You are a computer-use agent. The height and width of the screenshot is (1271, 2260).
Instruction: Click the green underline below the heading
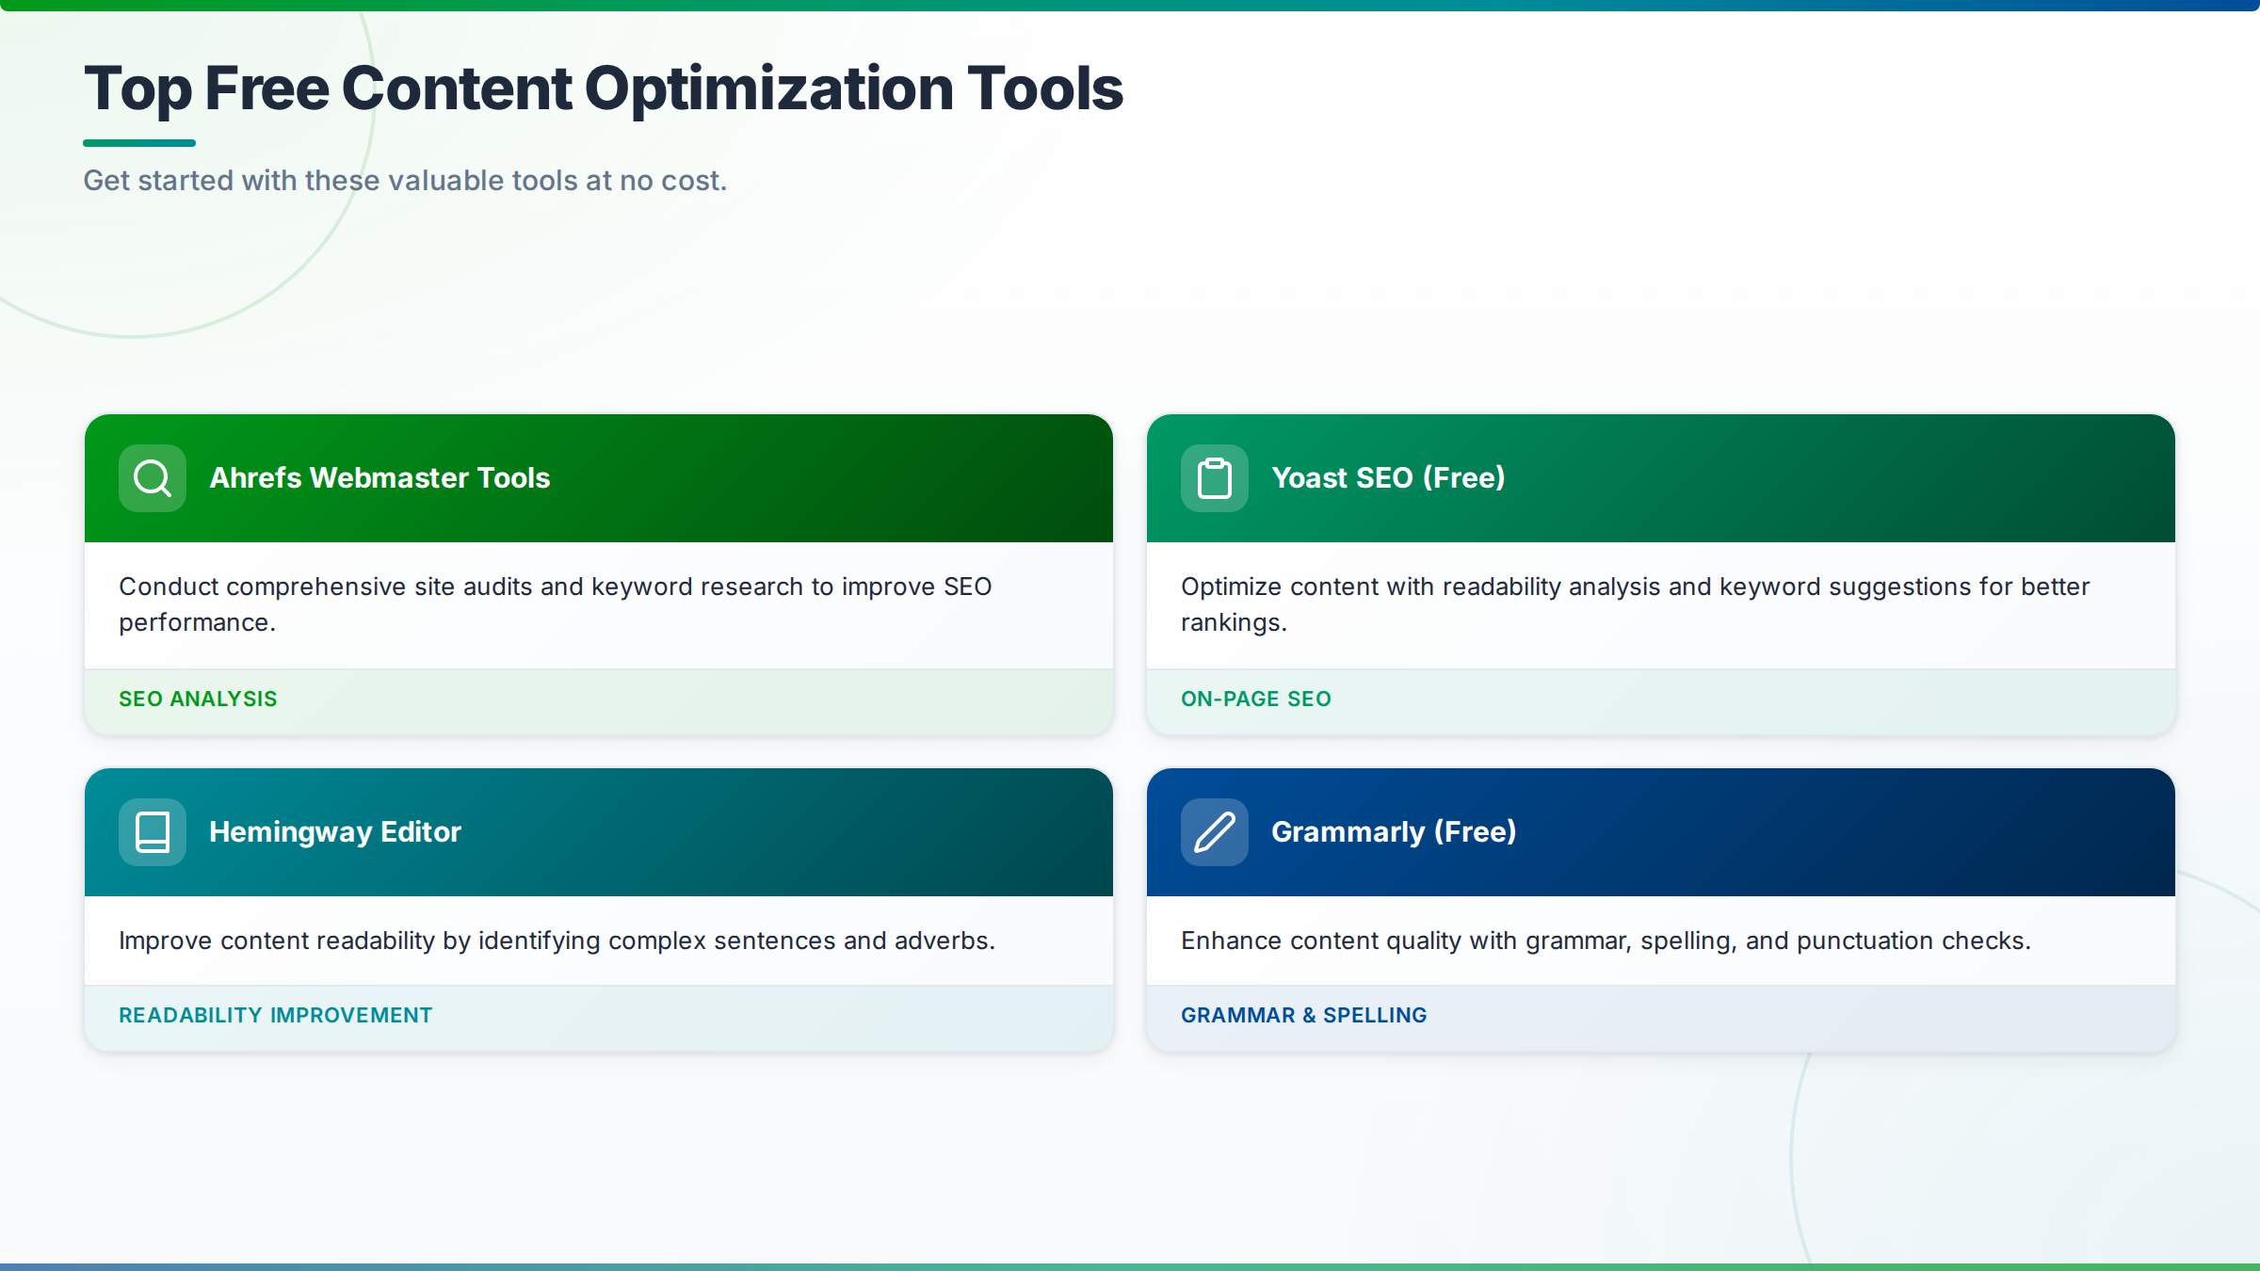(140, 142)
